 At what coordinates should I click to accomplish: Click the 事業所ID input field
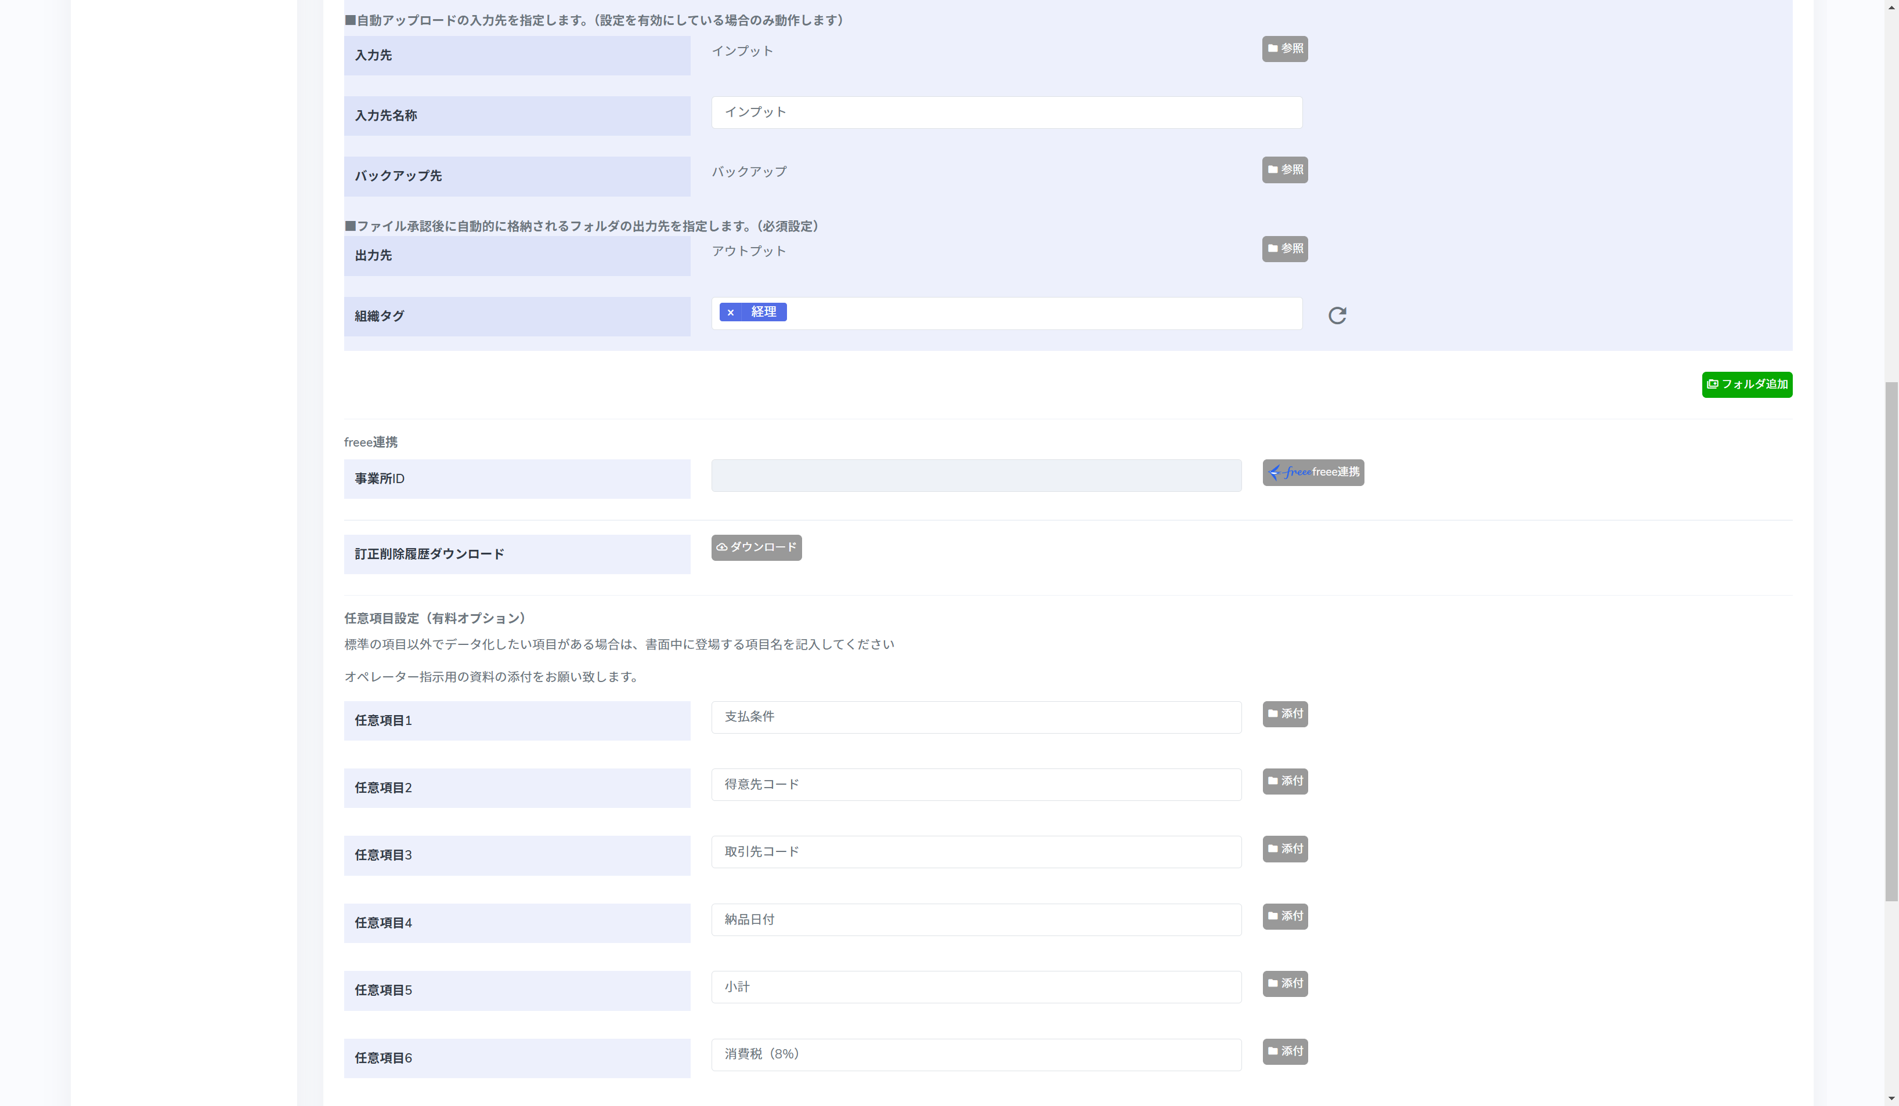coord(976,476)
